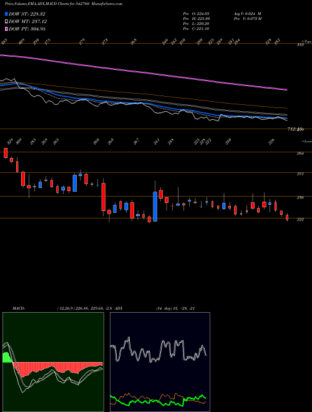Click the 333 price axis label
This screenshot has width=312, height=412.
[300, 45]
